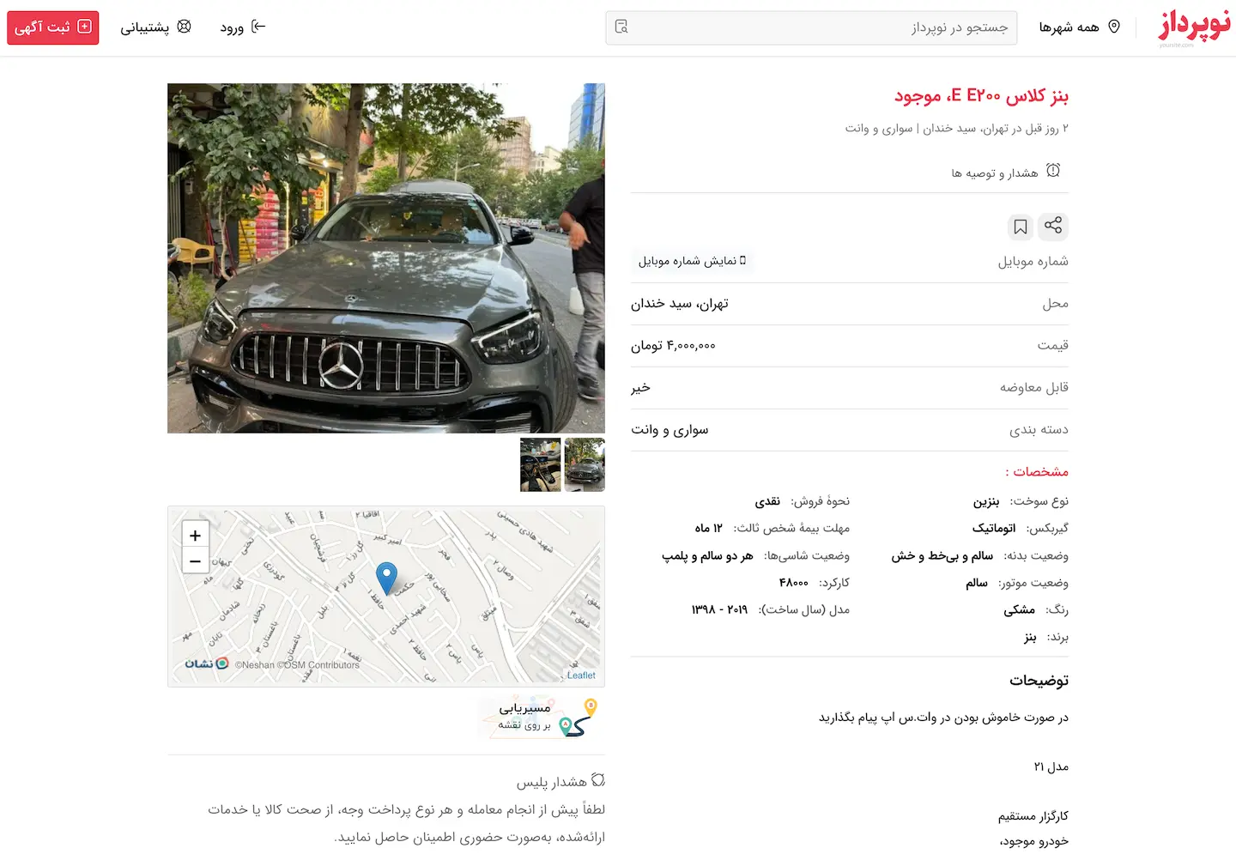
Task: Open پشتیبانی support menu item
Action: pos(155,27)
